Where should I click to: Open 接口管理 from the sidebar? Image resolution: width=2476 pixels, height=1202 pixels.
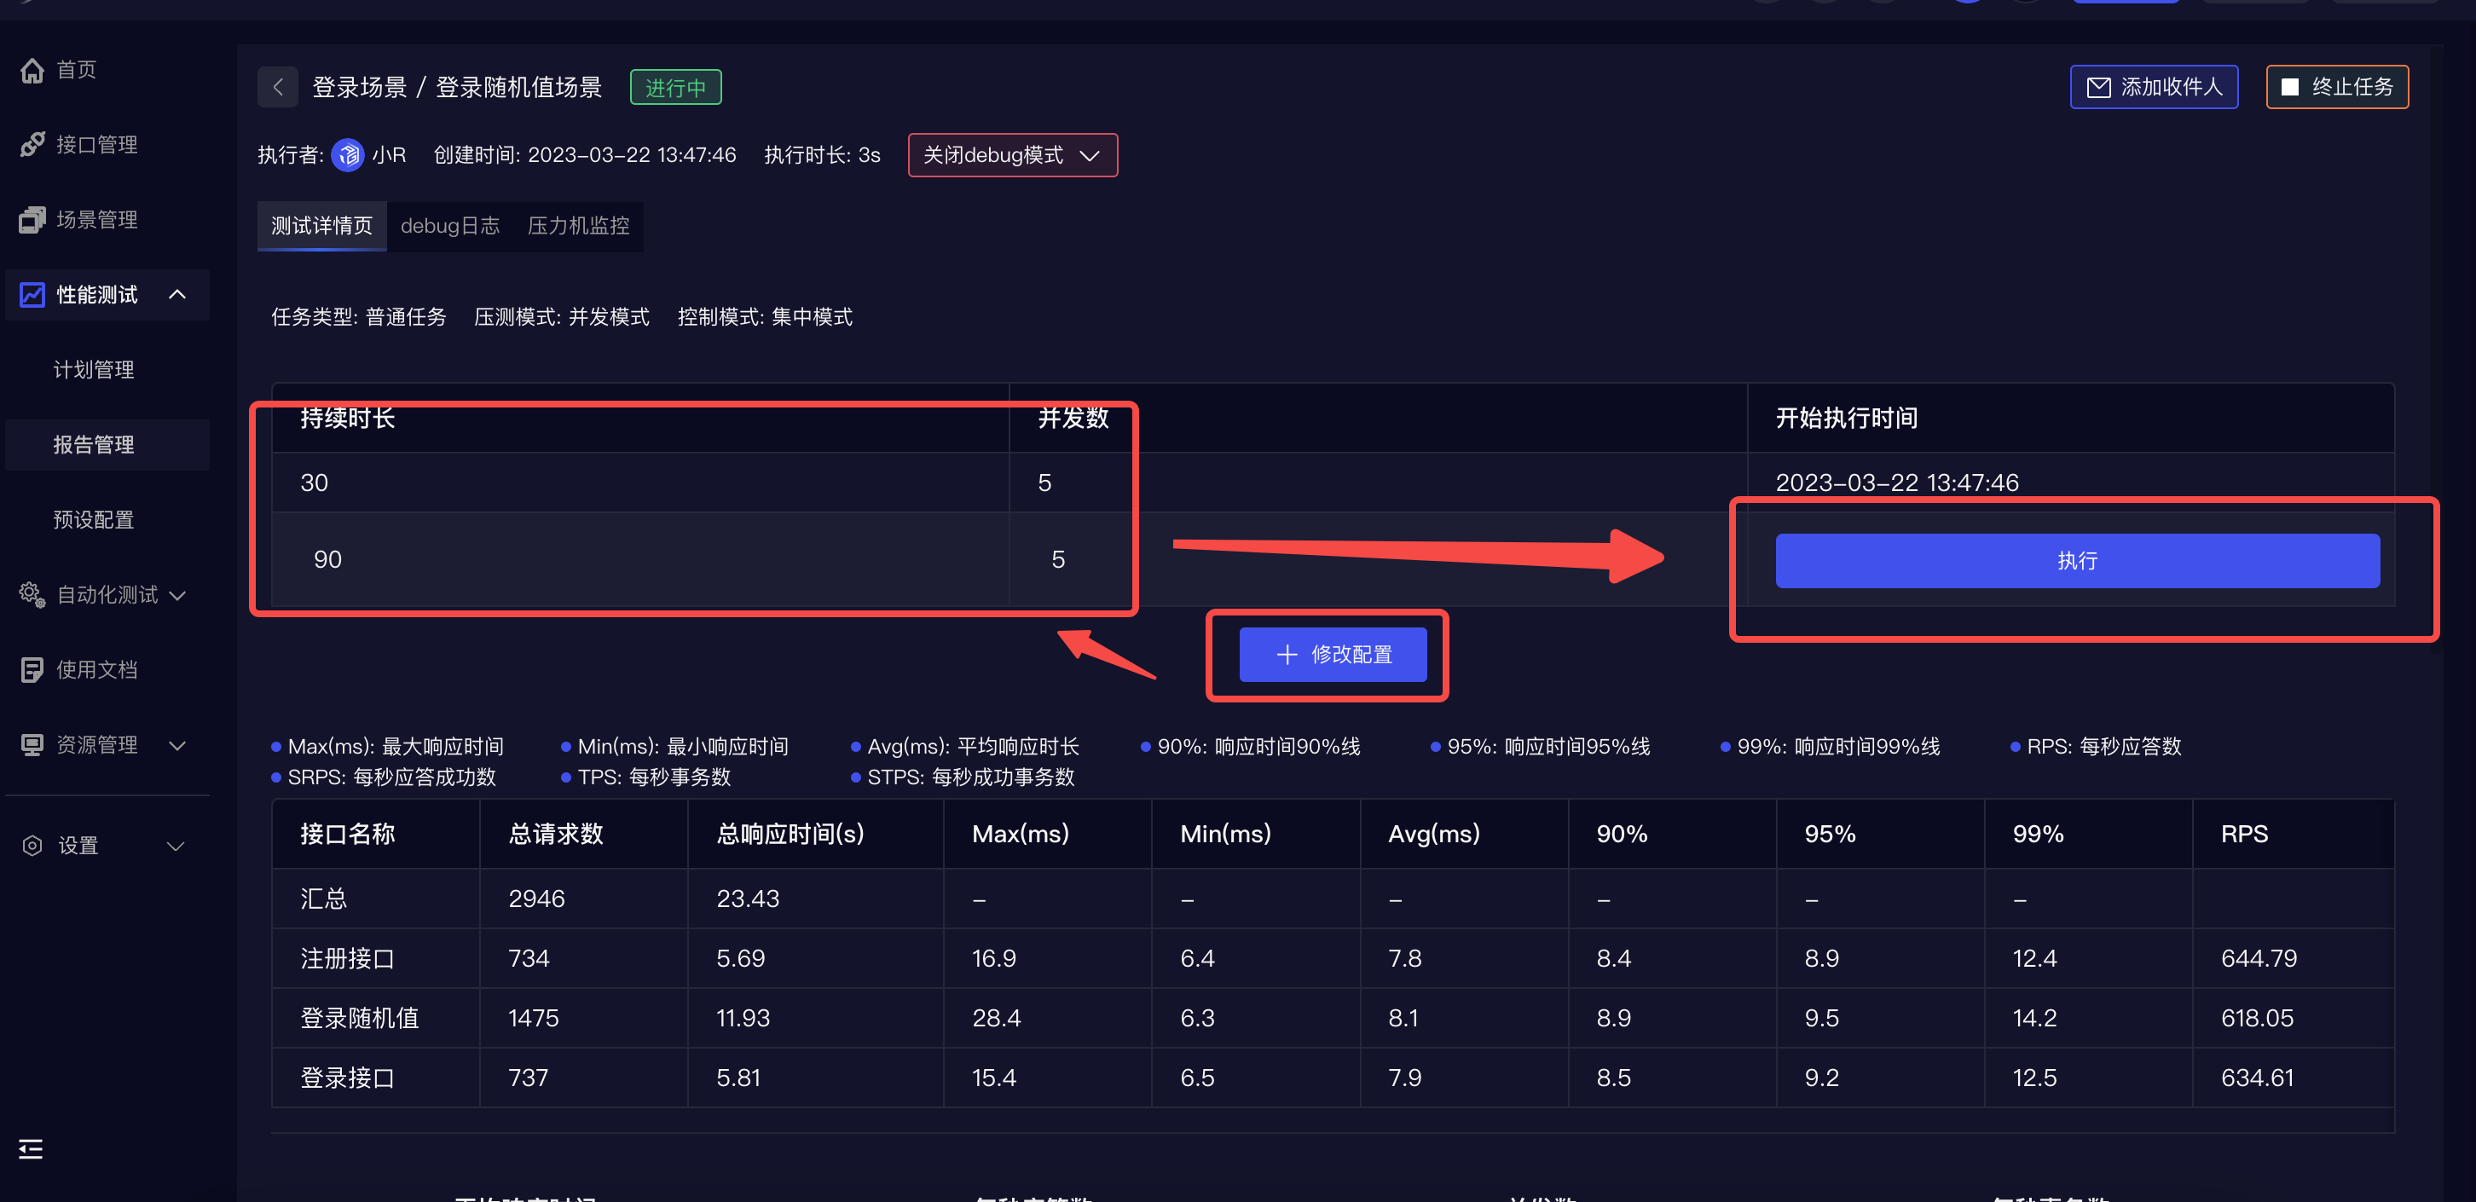click(96, 145)
